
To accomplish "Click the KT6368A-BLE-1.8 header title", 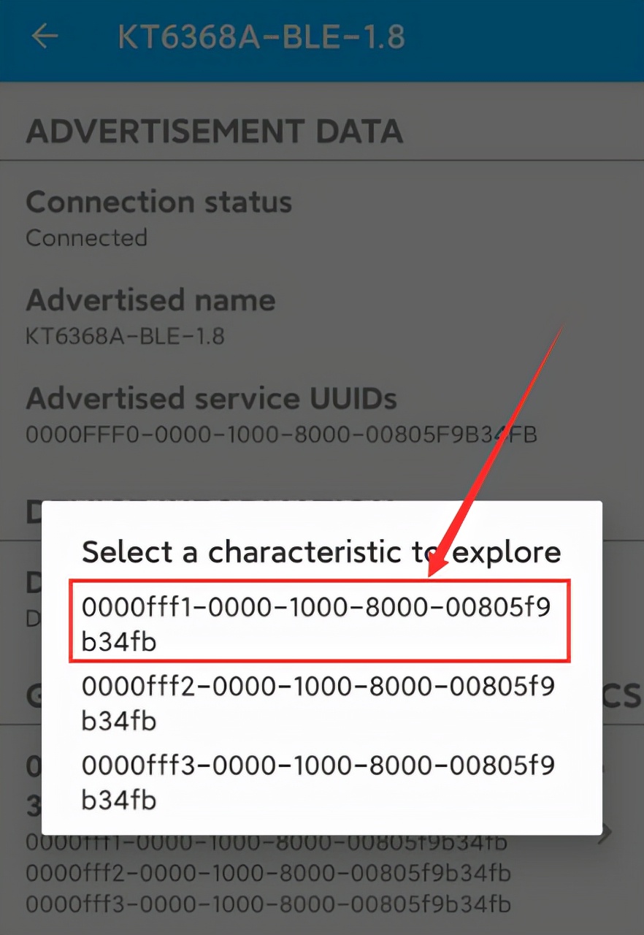I will [261, 37].
